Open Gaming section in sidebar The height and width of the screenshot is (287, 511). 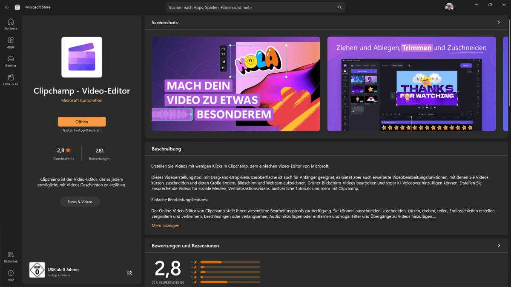[11, 61]
